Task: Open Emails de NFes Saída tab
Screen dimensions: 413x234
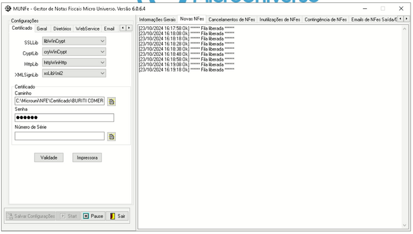Action: tap(374, 20)
